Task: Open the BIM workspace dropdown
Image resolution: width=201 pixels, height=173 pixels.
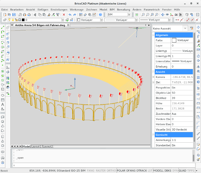Action: pyautogui.click(x=129, y=15)
